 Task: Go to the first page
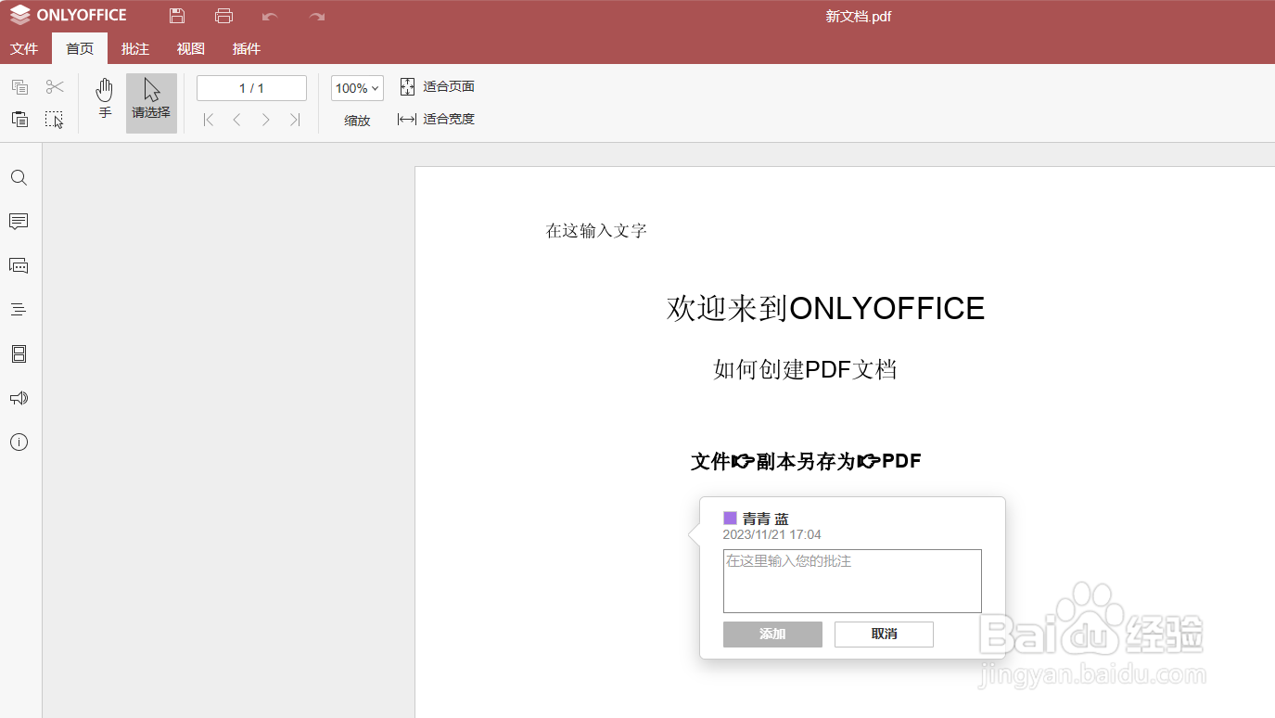(x=209, y=120)
